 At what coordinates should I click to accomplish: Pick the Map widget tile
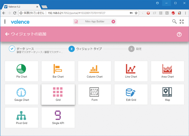168,94
